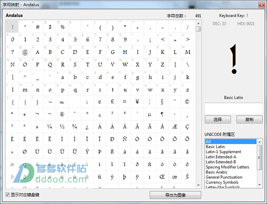Pick the ß sharp s glyph
The width and height of the screenshot is (267, 204).
pyautogui.click(x=113, y=152)
